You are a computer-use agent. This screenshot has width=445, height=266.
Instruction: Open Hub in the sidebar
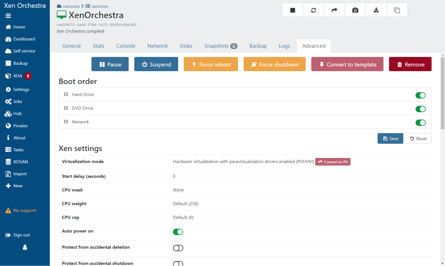click(x=13, y=114)
